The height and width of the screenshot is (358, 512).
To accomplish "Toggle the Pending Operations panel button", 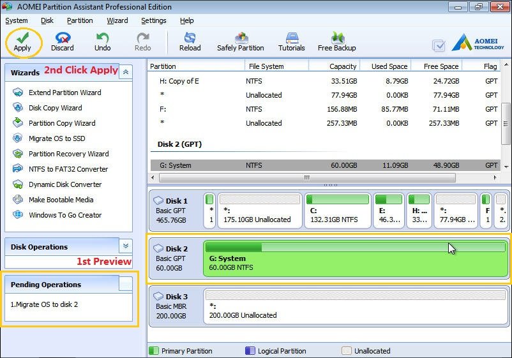I will [x=126, y=283].
